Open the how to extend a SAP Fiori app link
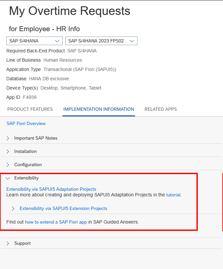The height and width of the screenshot is (269, 223). tap(56, 222)
